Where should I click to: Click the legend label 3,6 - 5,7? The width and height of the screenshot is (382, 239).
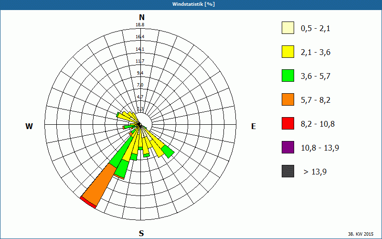pos(316,76)
